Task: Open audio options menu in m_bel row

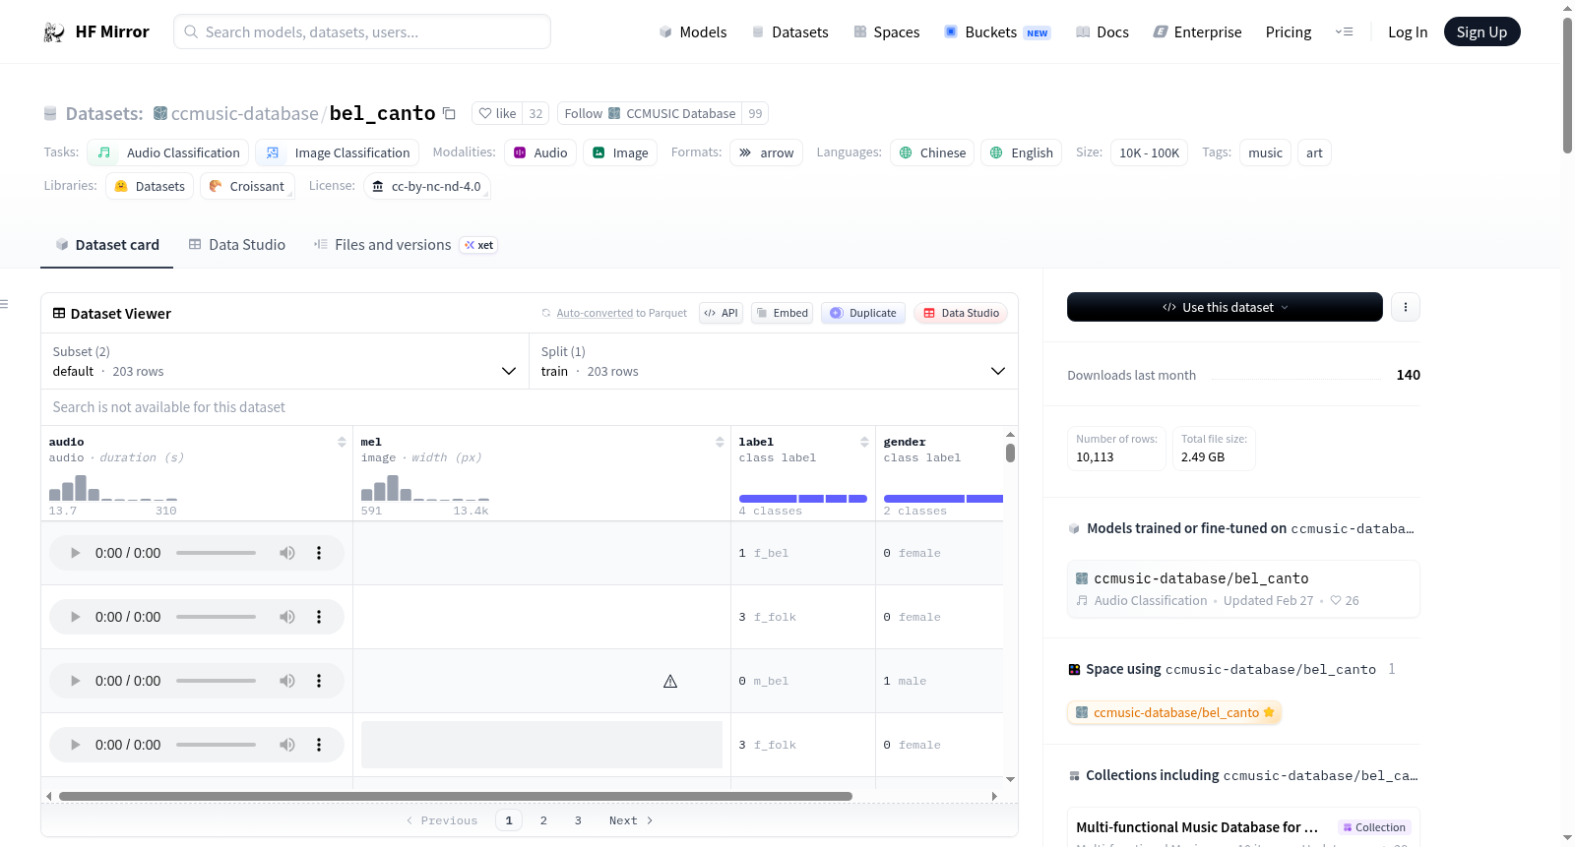Action: click(319, 681)
